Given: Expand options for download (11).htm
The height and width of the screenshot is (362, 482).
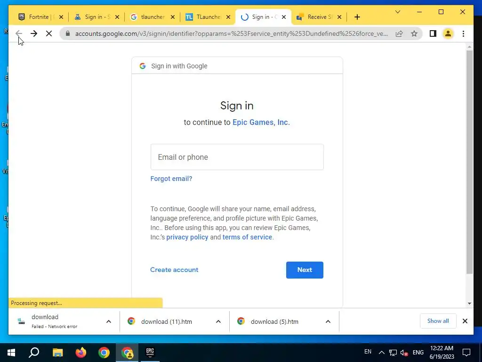Looking at the screenshot, I should [x=218, y=321].
